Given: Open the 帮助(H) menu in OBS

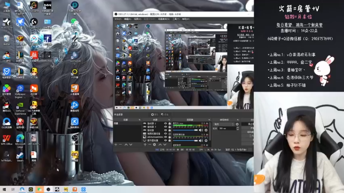Looking at the screenshot, I should (186, 19).
